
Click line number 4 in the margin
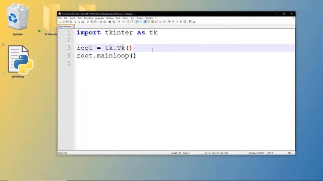coord(69,56)
